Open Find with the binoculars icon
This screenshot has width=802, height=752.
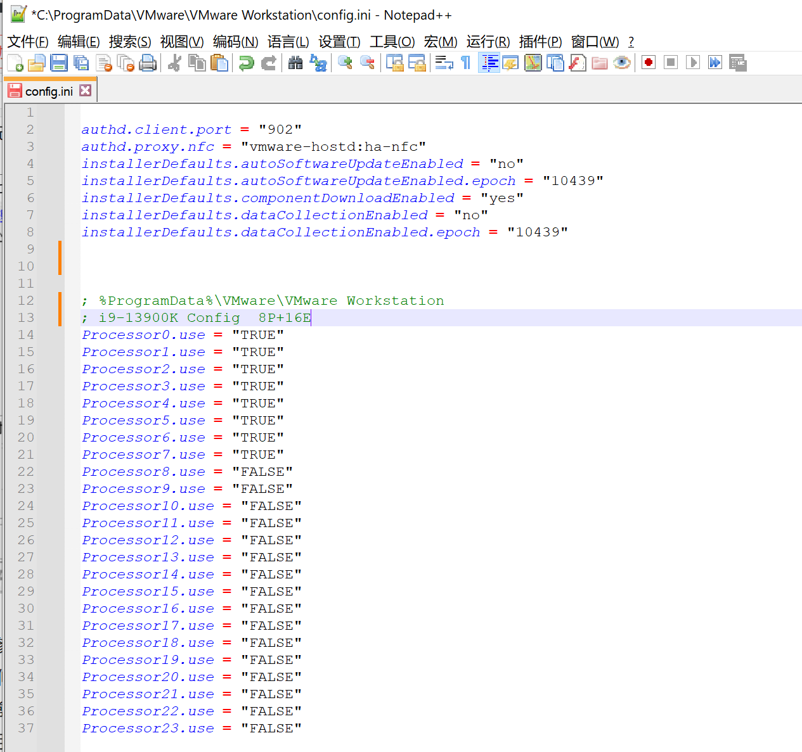coord(295,63)
